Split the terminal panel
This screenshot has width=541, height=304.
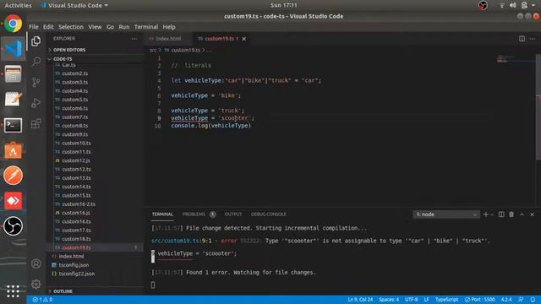(501, 214)
